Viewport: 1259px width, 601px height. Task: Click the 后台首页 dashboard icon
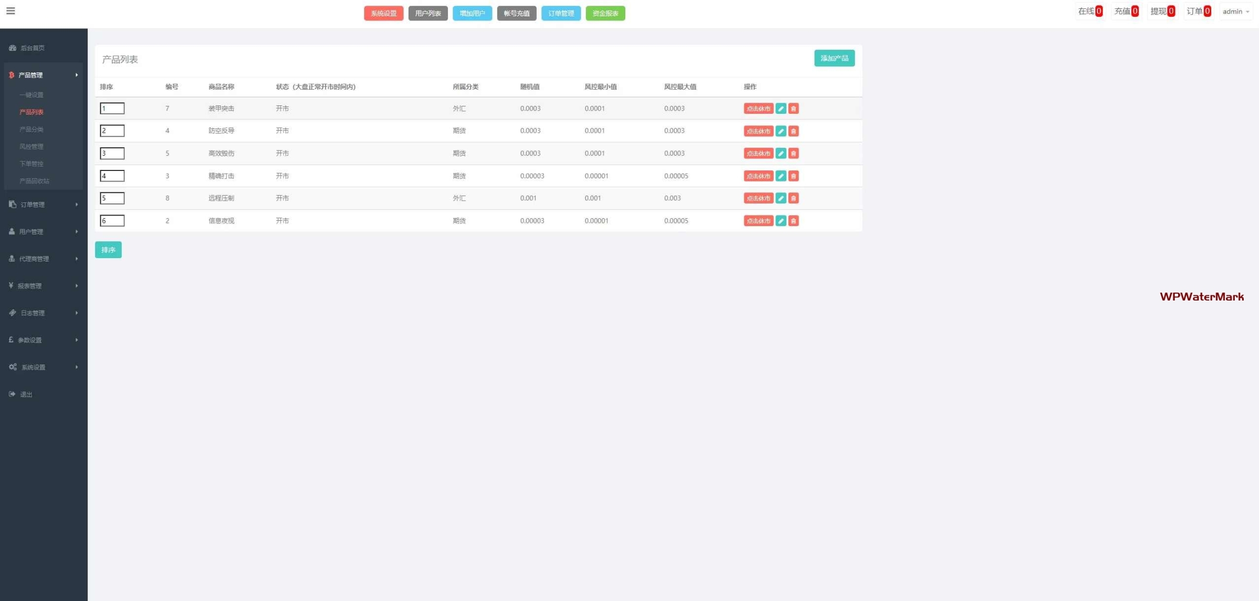pos(13,48)
